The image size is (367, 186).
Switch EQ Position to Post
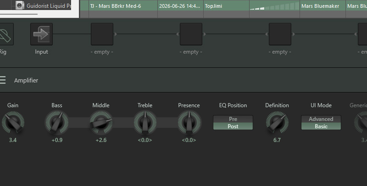click(233, 126)
